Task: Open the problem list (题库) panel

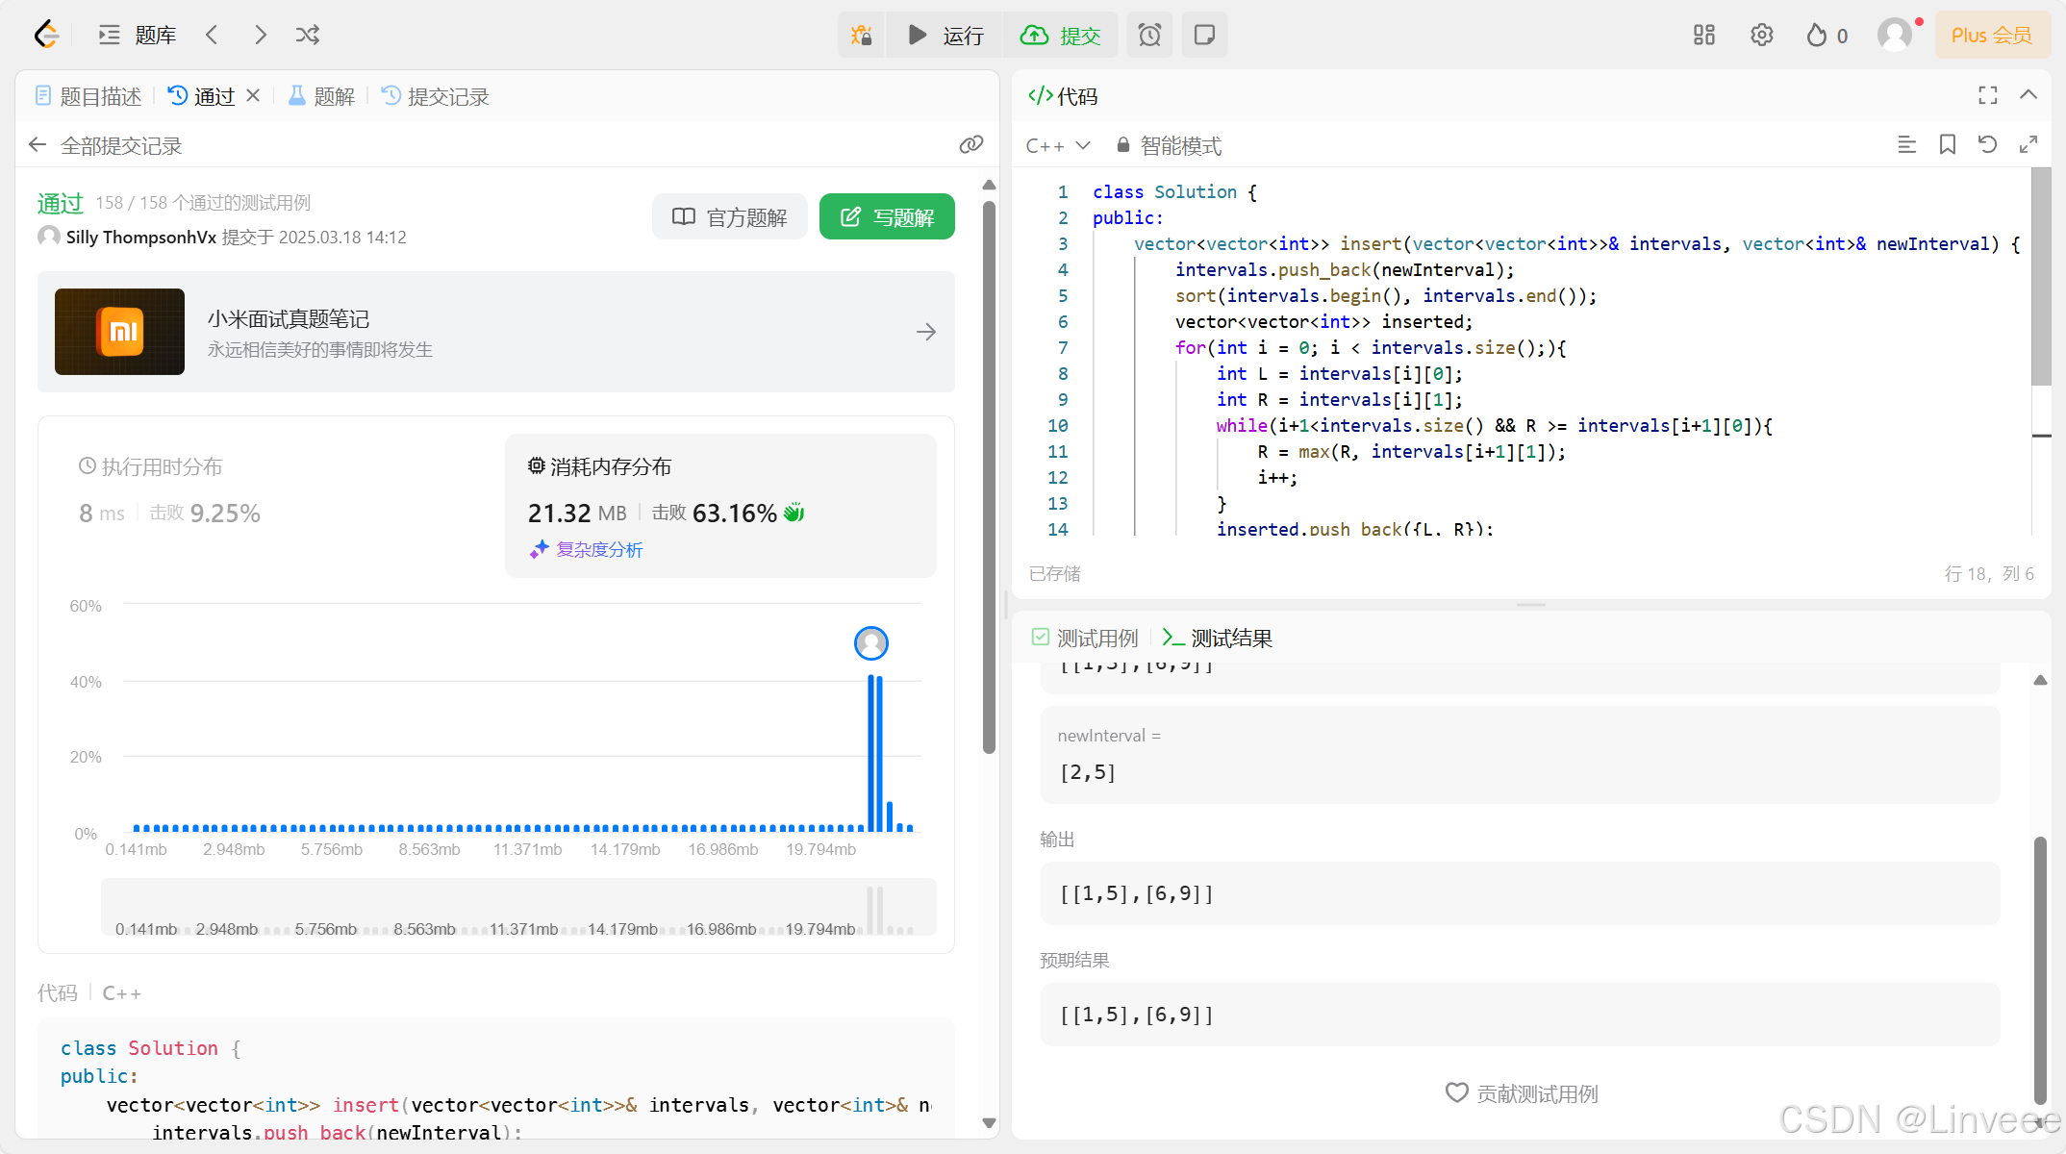Action: pos(138,36)
